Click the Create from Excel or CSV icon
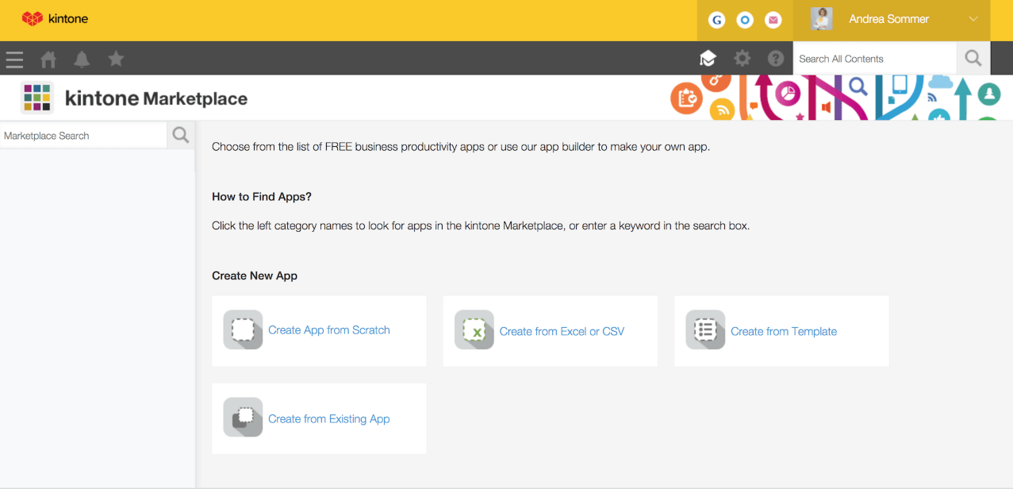 (474, 330)
